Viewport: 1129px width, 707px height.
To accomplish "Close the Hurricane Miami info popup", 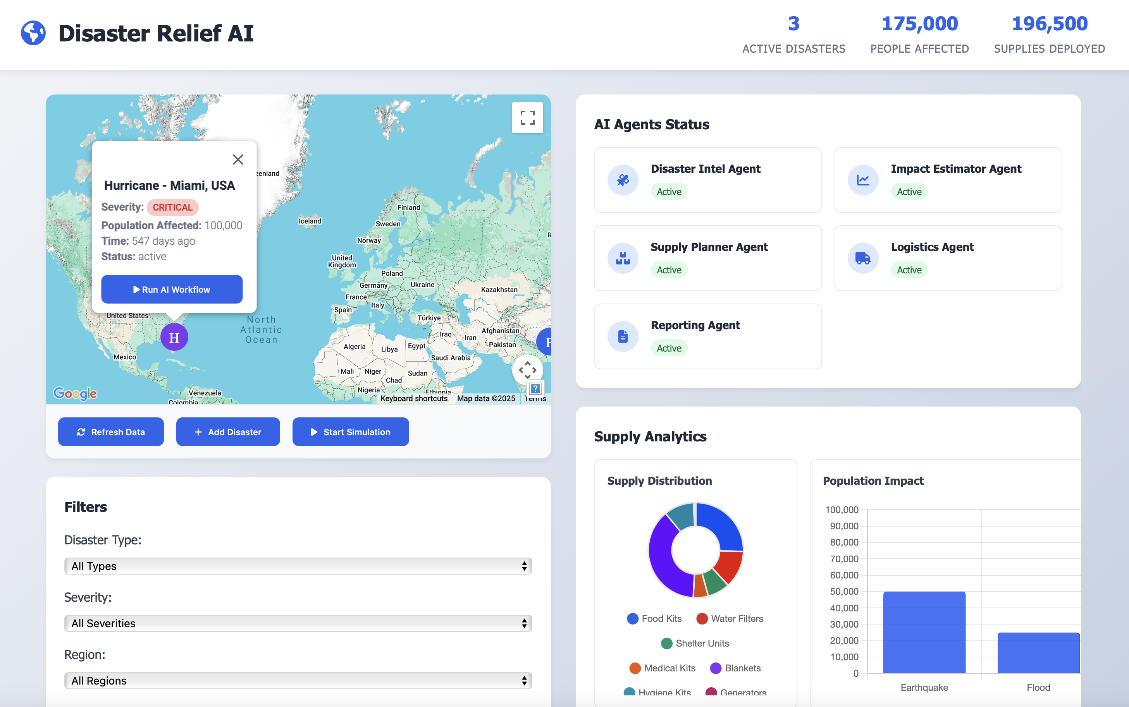I will [238, 160].
